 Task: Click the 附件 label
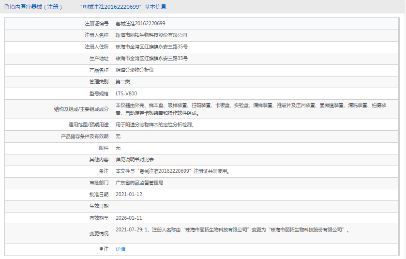[104, 148]
